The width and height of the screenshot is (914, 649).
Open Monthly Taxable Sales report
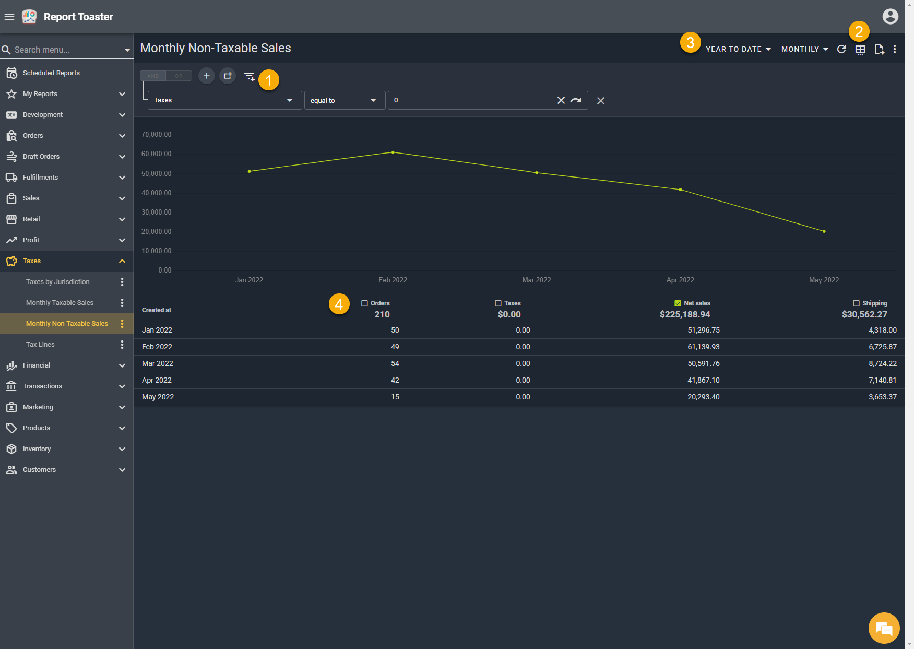pos(60,303)
